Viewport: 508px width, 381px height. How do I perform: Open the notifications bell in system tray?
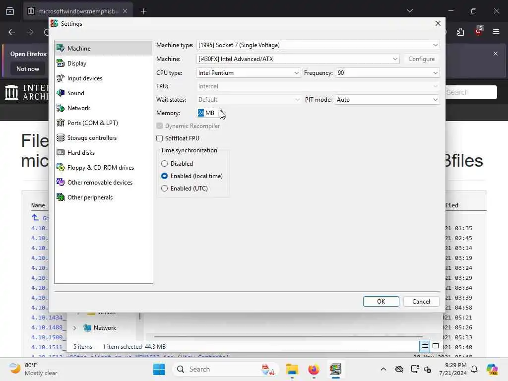coord(474,369)
